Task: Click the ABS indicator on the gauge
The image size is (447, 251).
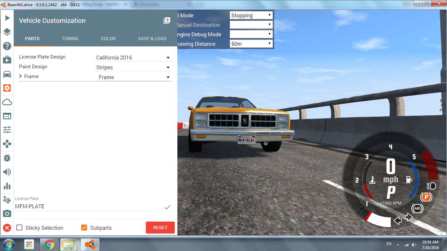Action: (417, 209)
